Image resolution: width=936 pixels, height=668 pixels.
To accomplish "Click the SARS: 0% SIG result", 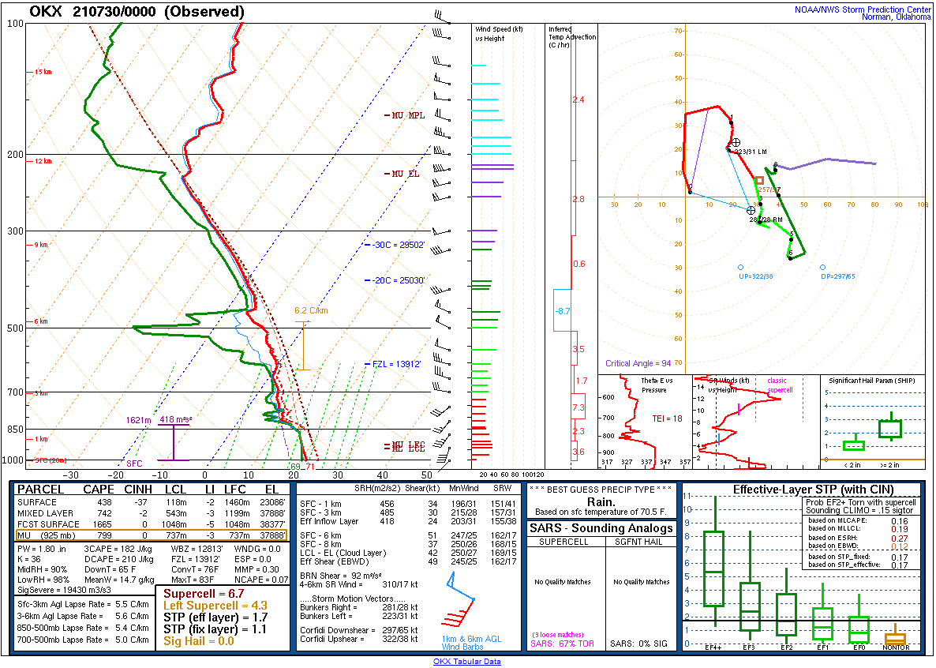I will pyautogui.click(x=638, y=644).
